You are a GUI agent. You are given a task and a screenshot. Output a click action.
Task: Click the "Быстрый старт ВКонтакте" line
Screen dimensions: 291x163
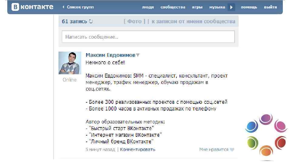pos(120,128)
